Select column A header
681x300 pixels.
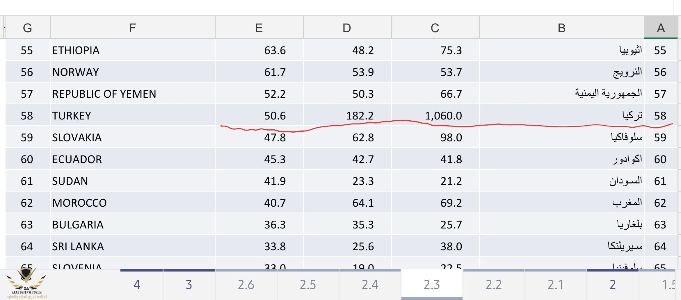[x=661, y=28]
